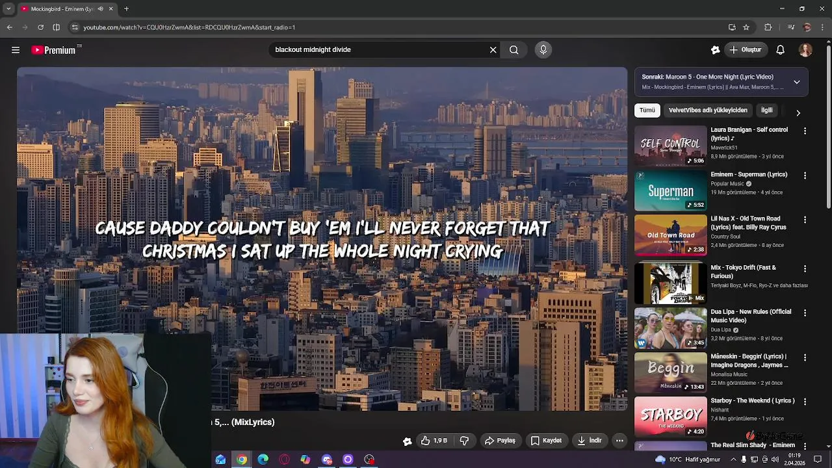Go back in browser history
The image size is (832, 468).
[x=9, y=27]
